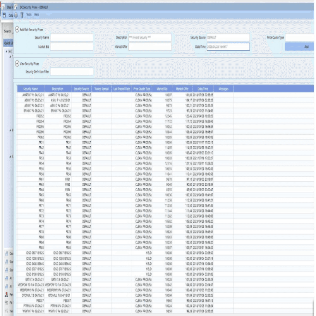The height and width of the screenshot is (316, 316).
Task: Collapse the [All] tree node in sidebar
Action: point(6,51)
